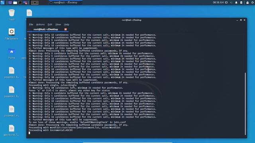
Task: Click the wordlist password.lst line
Action: pyautogui.click(x=75, y=128)
